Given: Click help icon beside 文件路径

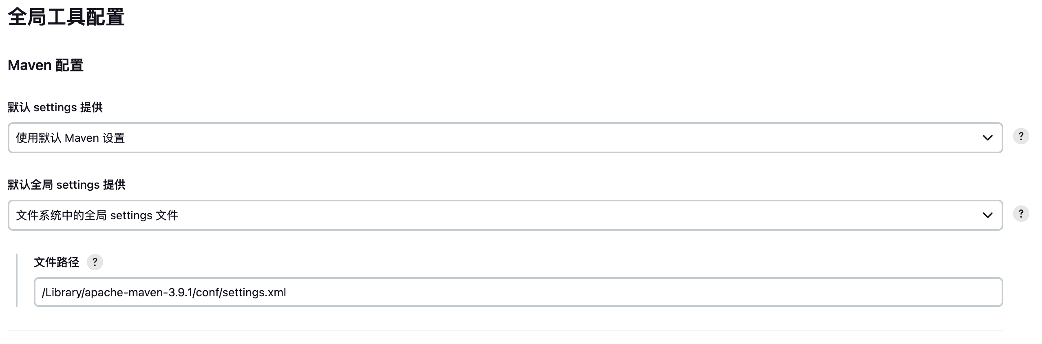Looking at the screenshot, I should [95, 262].
